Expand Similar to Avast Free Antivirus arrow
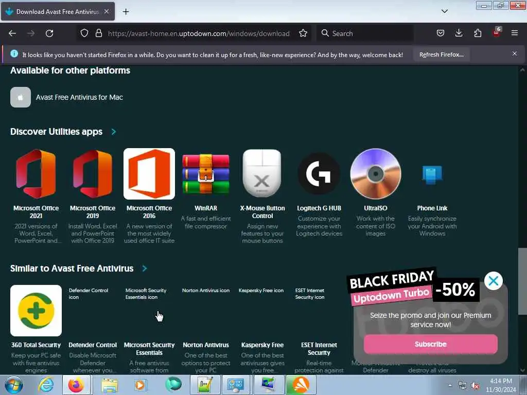527x395 pixels. click(x=145, y=268)
